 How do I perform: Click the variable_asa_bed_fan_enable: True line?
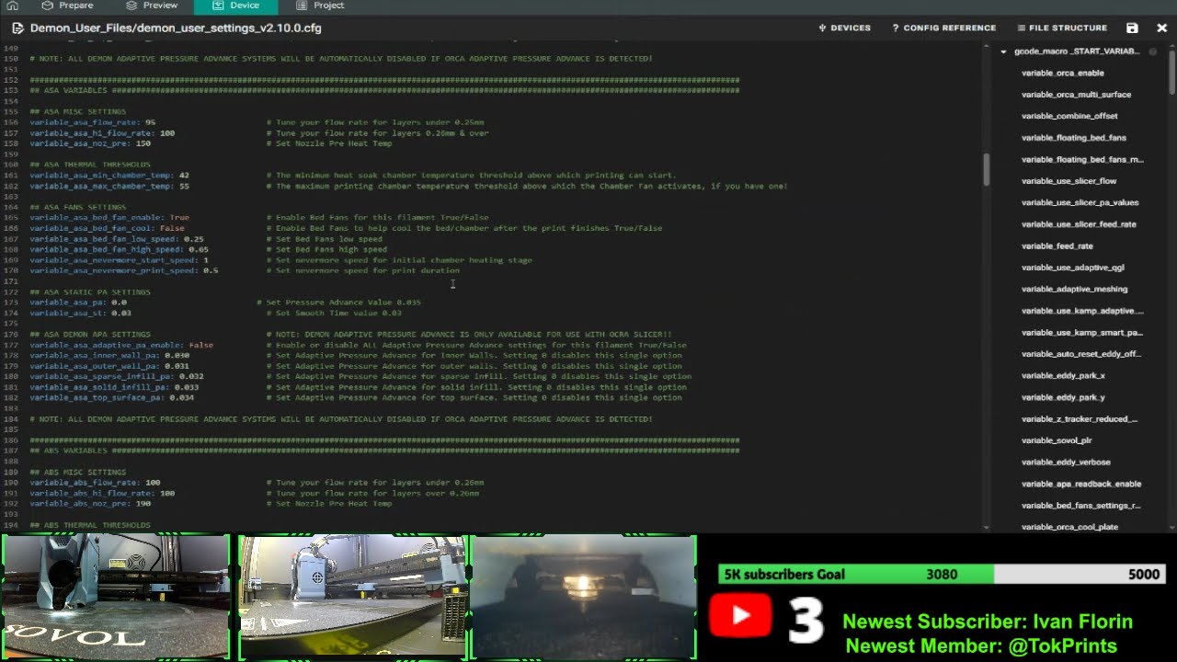point(109,218)
